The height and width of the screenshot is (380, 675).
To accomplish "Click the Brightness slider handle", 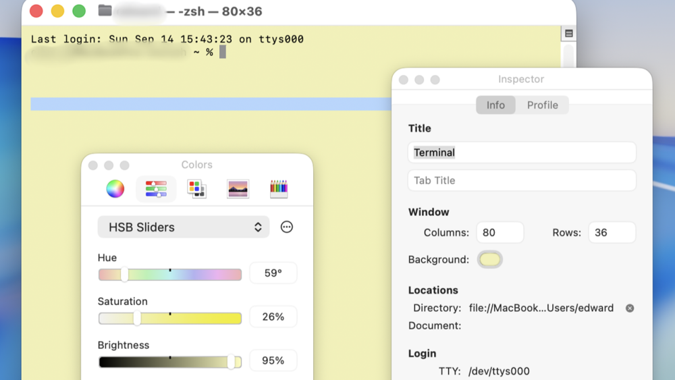I will 231,362.
